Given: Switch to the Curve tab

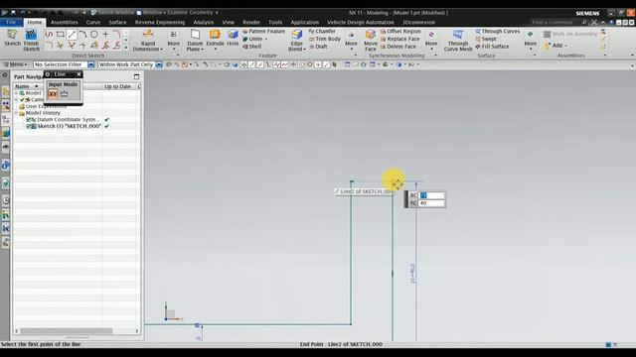Looking at the screenshot, I should (x=92, y=22).
